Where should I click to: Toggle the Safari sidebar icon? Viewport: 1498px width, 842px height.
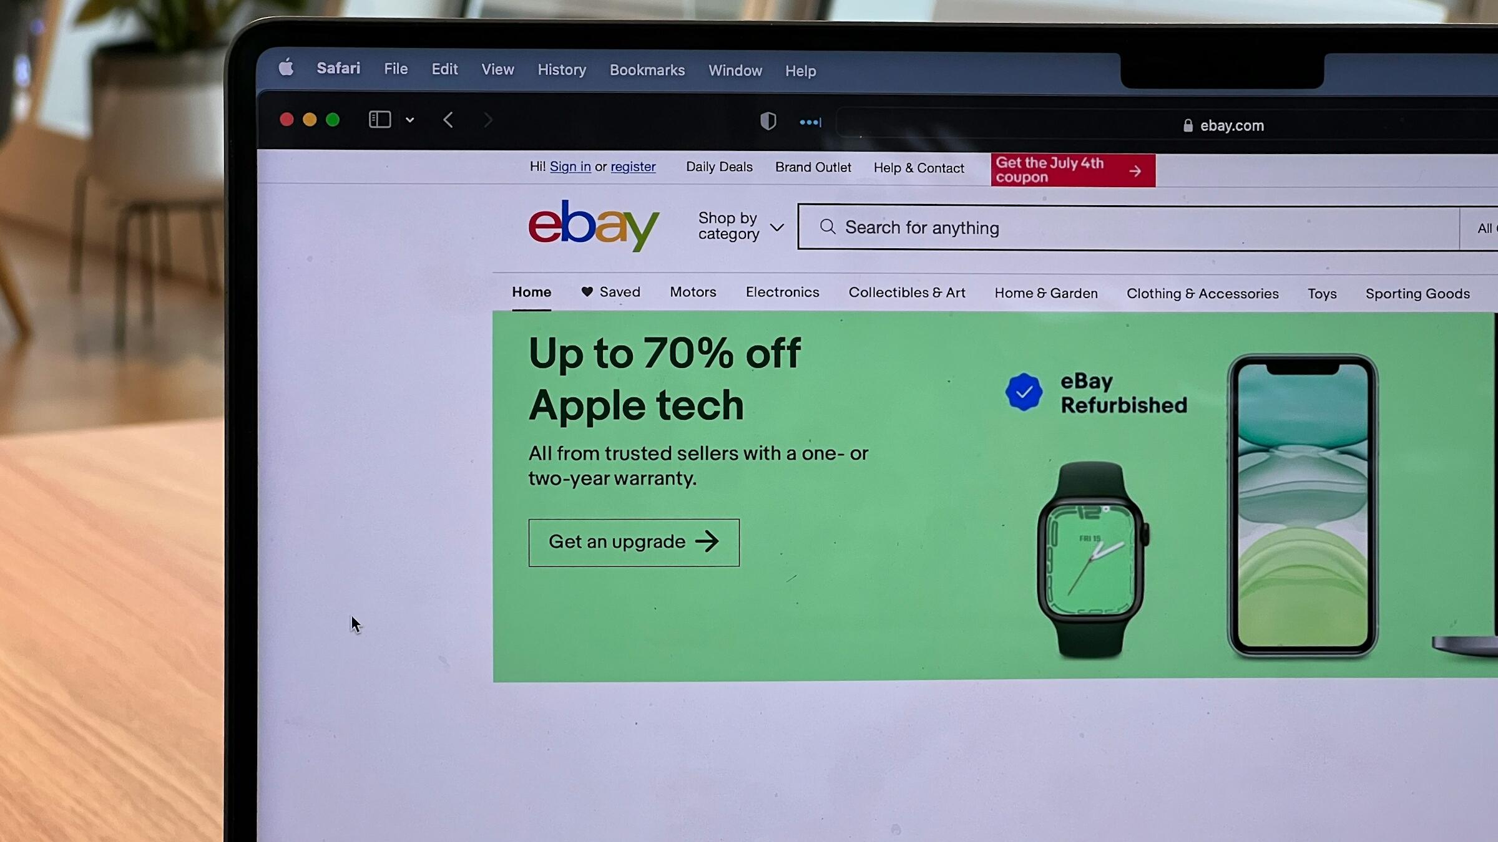click(379, 119)
